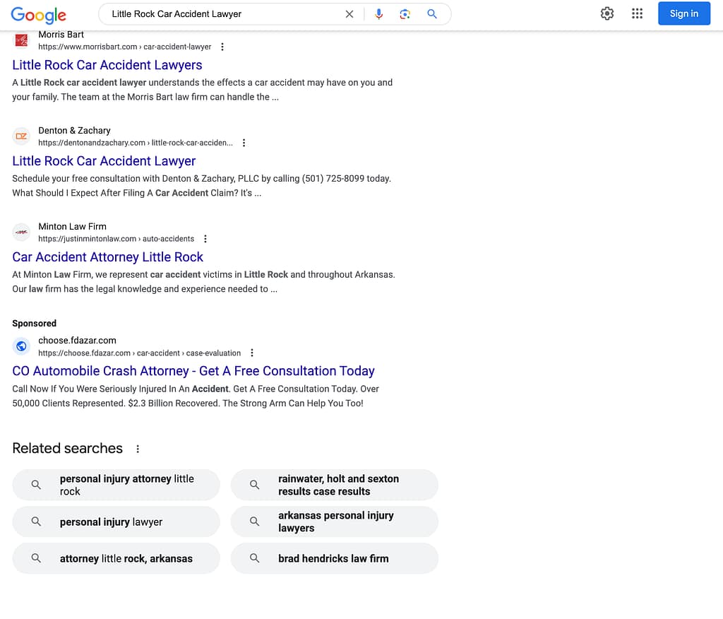Click the Sponsored label
Viewport: 723px width, 619px height.
(34, 323)
